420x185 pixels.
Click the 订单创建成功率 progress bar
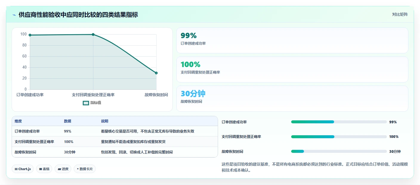point(339,122)
